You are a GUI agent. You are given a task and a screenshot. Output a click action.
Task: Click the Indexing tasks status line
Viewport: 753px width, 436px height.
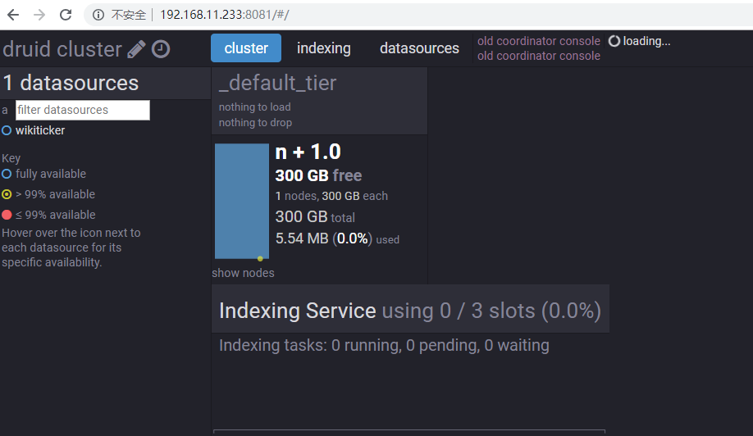coord(384,345)
